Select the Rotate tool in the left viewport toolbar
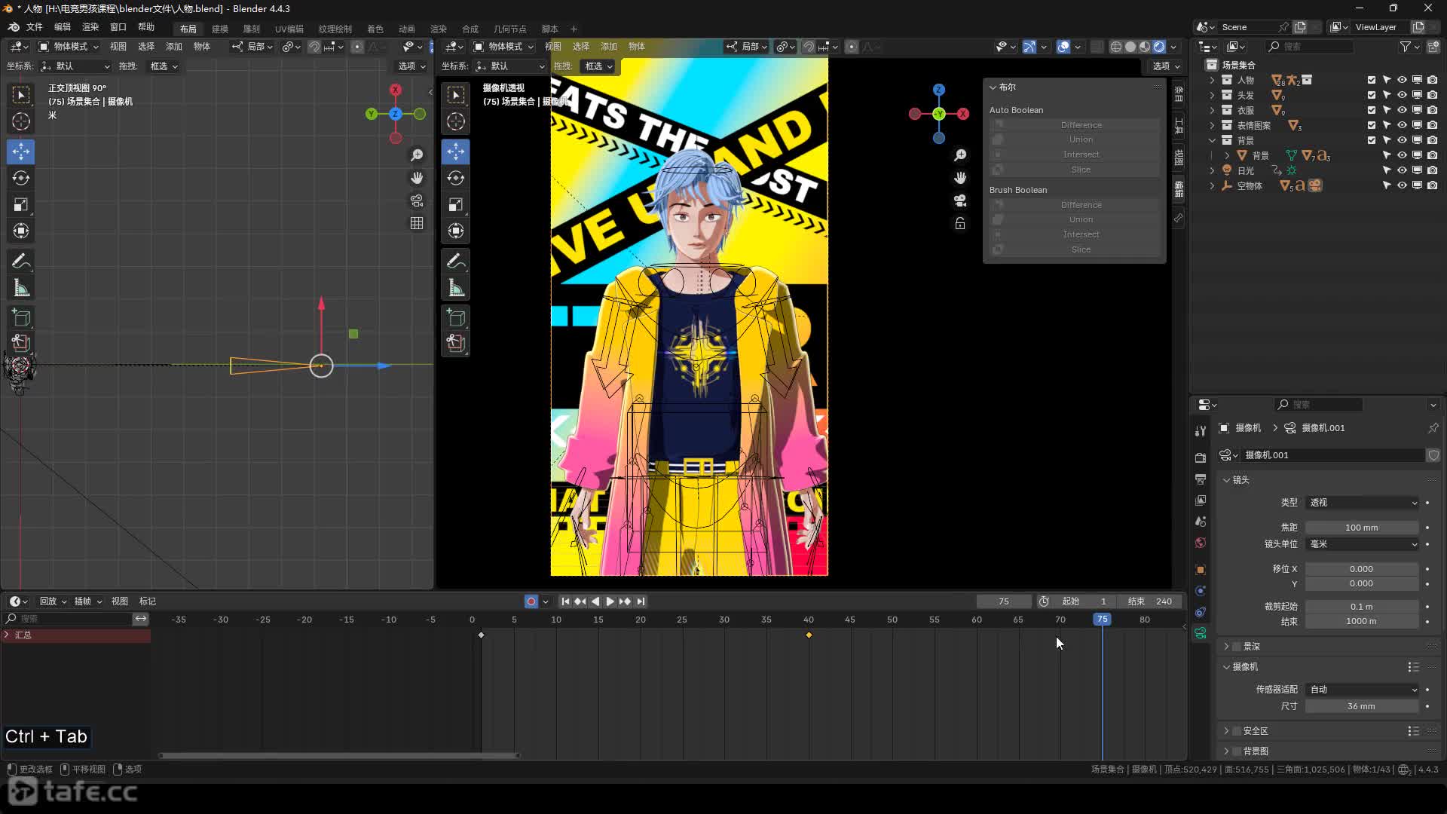1447x814 pixels. tap(21, 179)
